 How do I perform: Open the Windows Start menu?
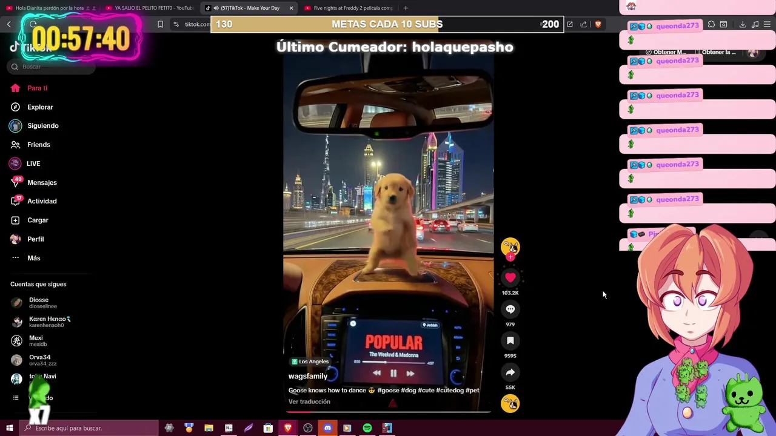click(9, 428)
